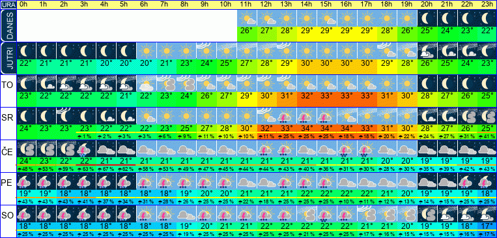497x238 pixels.
Task: Click the SR 13h thunderstorm icon
Action: point(287,115)
